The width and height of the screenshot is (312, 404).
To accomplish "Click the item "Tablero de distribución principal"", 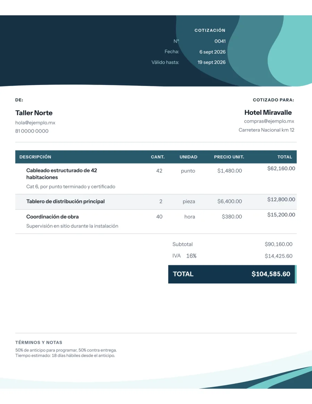I will (66, 201).
